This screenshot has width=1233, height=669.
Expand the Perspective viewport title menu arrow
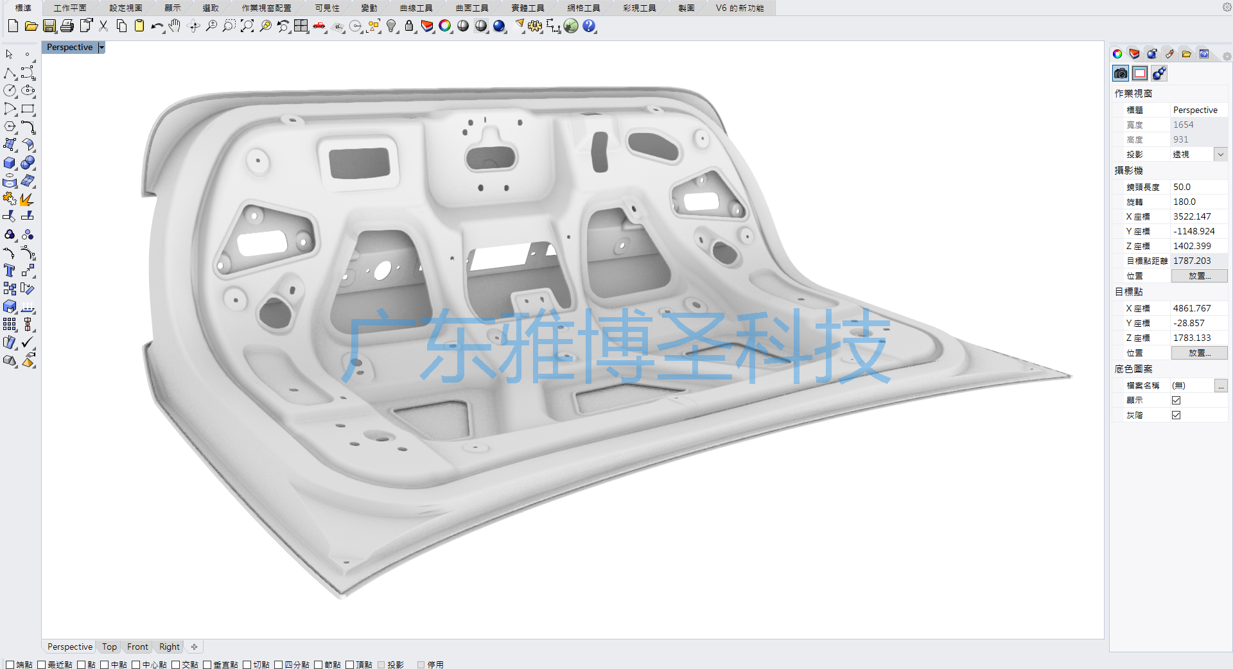pos(101,48)
